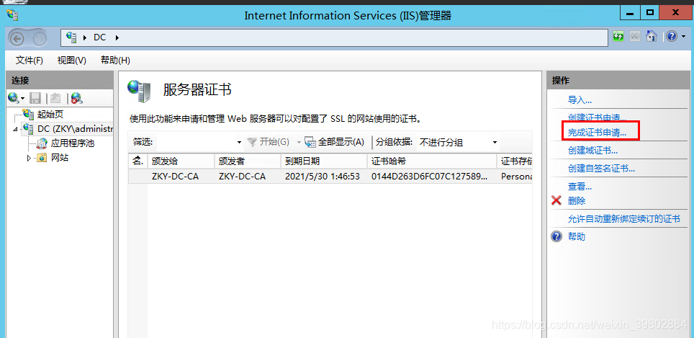
Task: Click the stop loading icon
Action: coord(635,37)
